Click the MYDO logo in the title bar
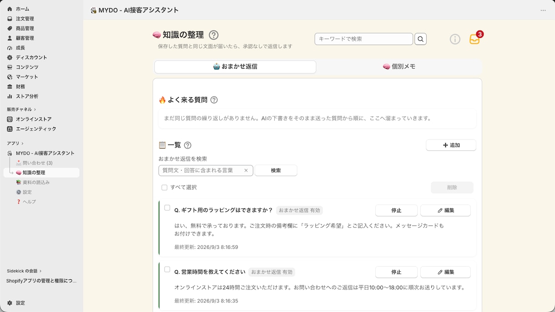Viewport: 555px width, 312px height. pos(93,10)
